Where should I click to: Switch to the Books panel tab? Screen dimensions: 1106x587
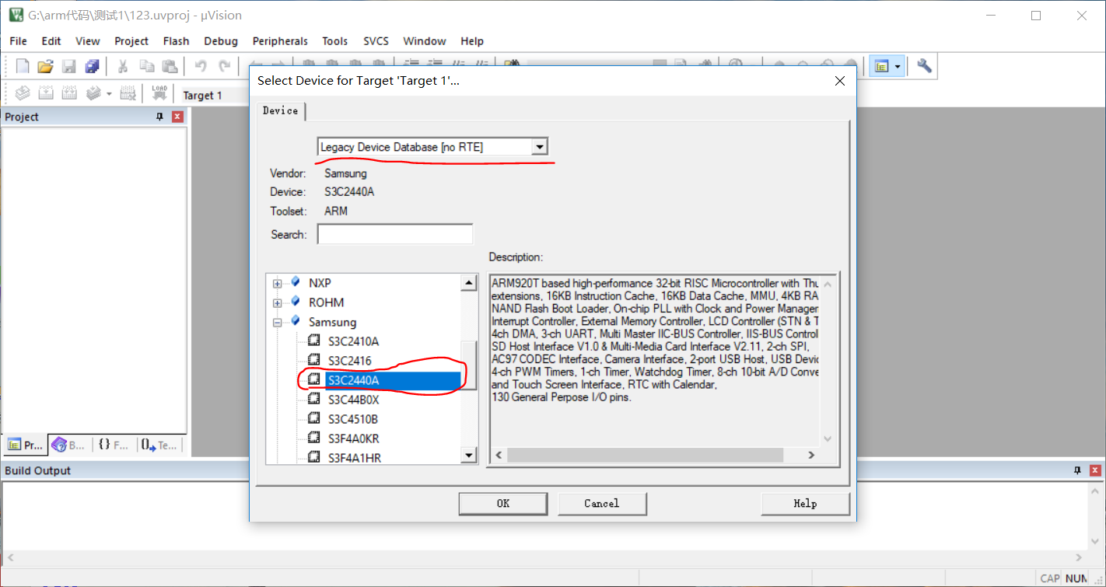[x=69, y=445]
